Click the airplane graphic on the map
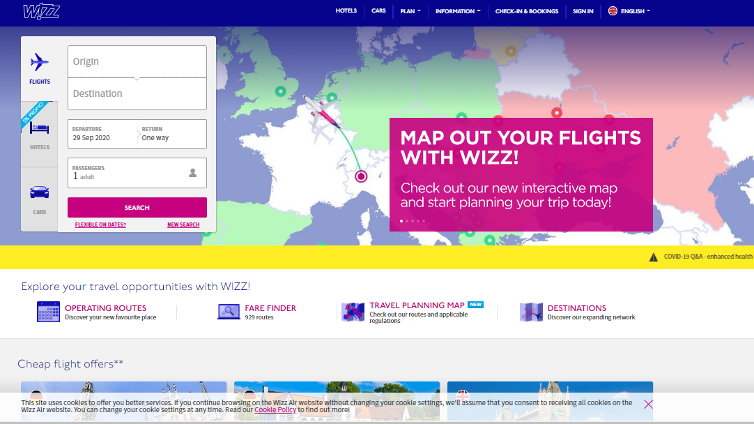Viewport: 754px width, 424px height. coord(322,113)
